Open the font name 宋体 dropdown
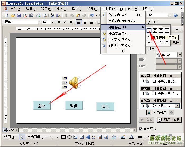185x147 pixels. [x=40, y=22]
